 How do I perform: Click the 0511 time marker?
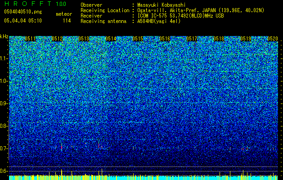pos(30,39)
